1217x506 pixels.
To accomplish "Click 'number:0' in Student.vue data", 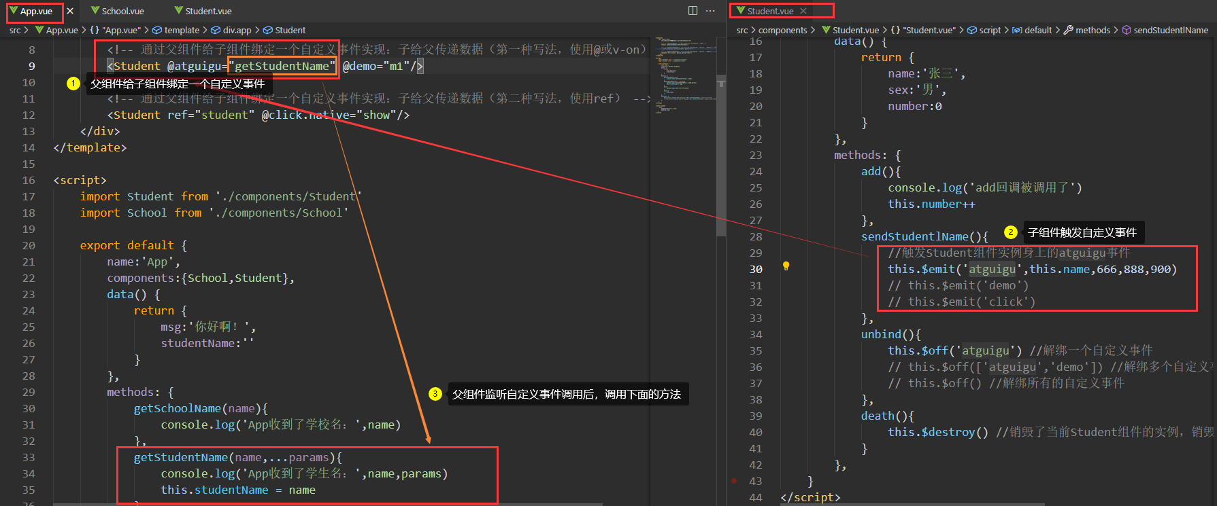I will click(915, 106).
